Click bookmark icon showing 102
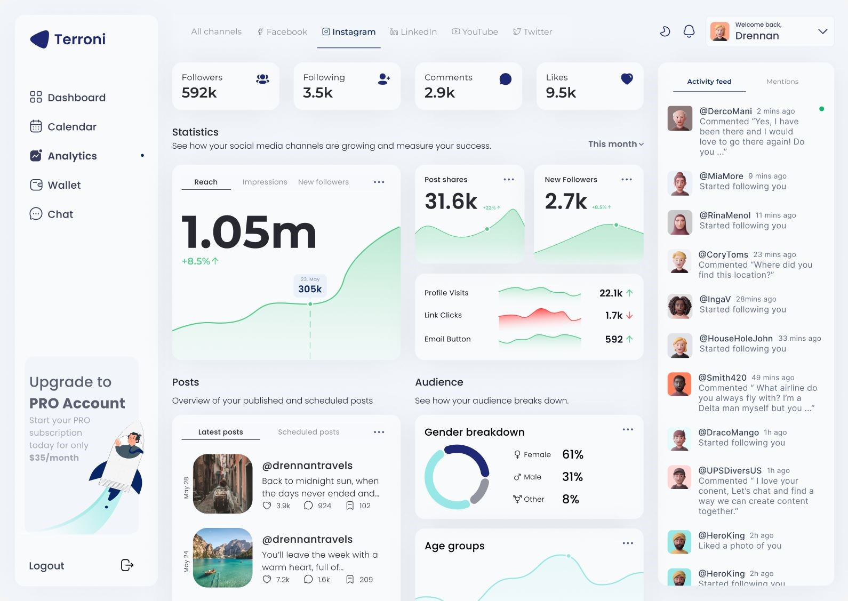Screen dimensions: 848x601 pos(350,506)
